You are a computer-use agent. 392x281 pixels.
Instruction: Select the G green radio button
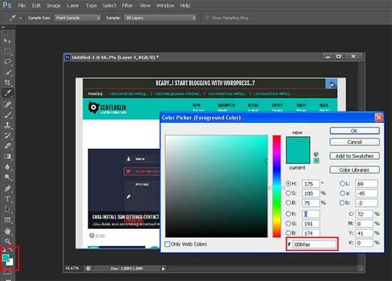[x=288, y=223]
